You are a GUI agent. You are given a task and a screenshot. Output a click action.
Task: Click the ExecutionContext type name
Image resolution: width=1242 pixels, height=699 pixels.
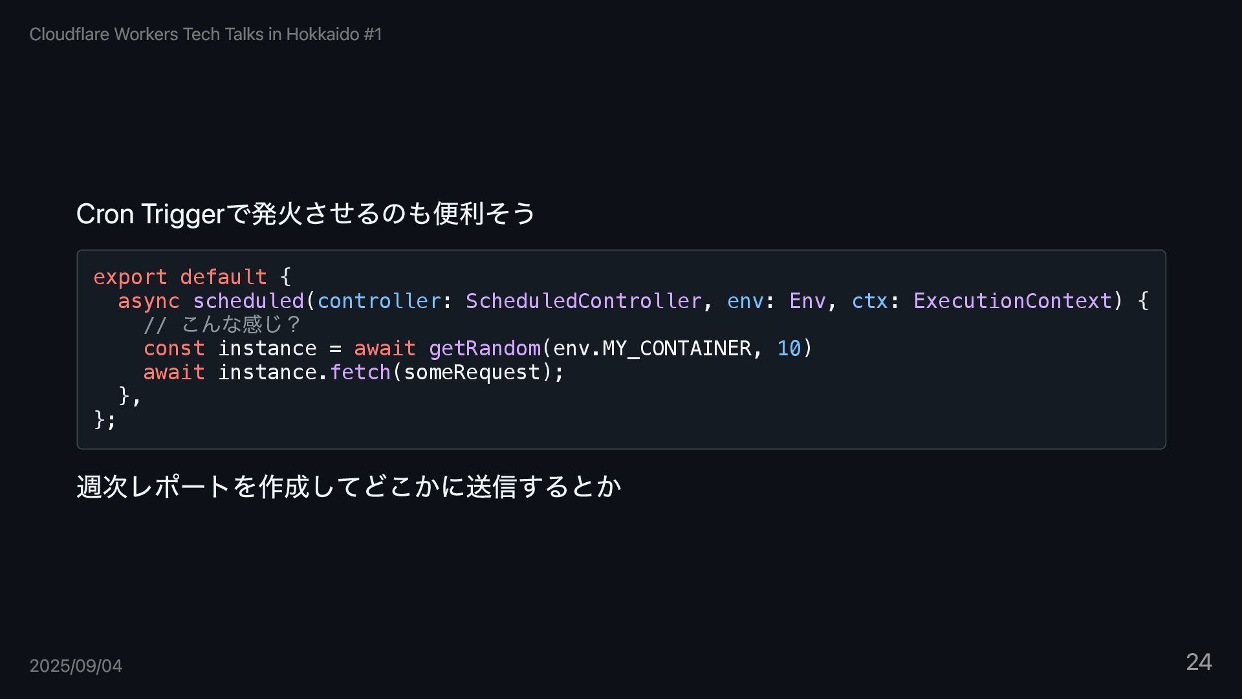pyautogui.click(x=1012, y=301)
